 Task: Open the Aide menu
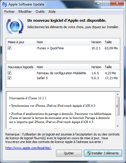click(52, 12)
